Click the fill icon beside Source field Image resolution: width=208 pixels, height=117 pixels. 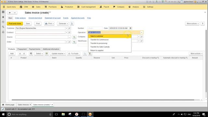pos(74,37)
